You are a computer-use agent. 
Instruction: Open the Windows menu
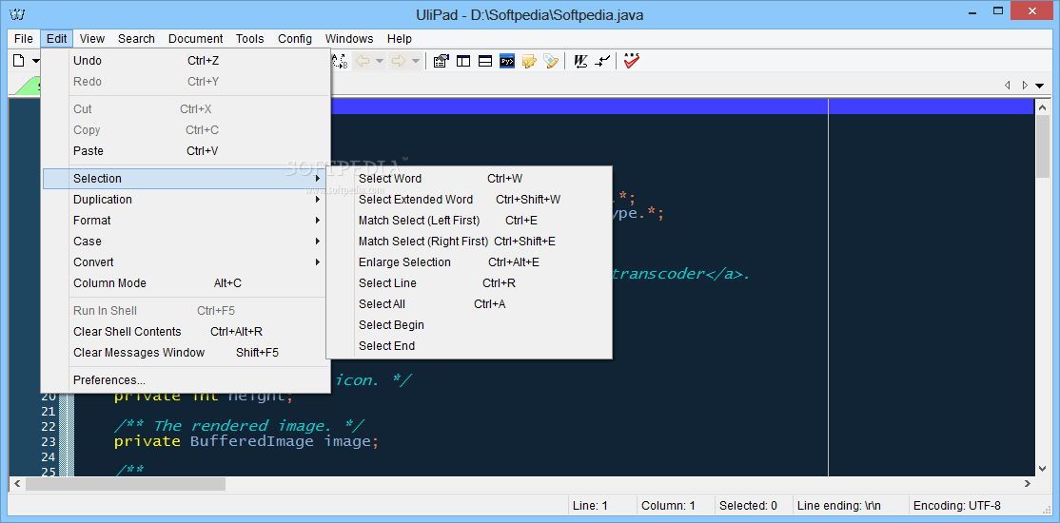pos(349,39)
